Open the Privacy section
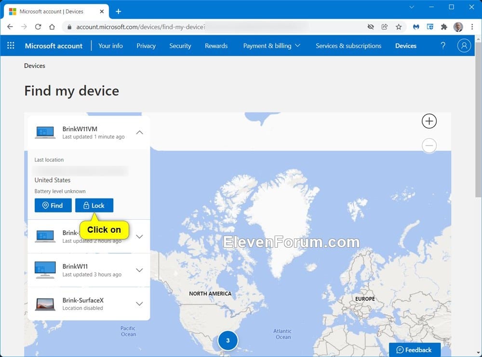 coord(146,46)
